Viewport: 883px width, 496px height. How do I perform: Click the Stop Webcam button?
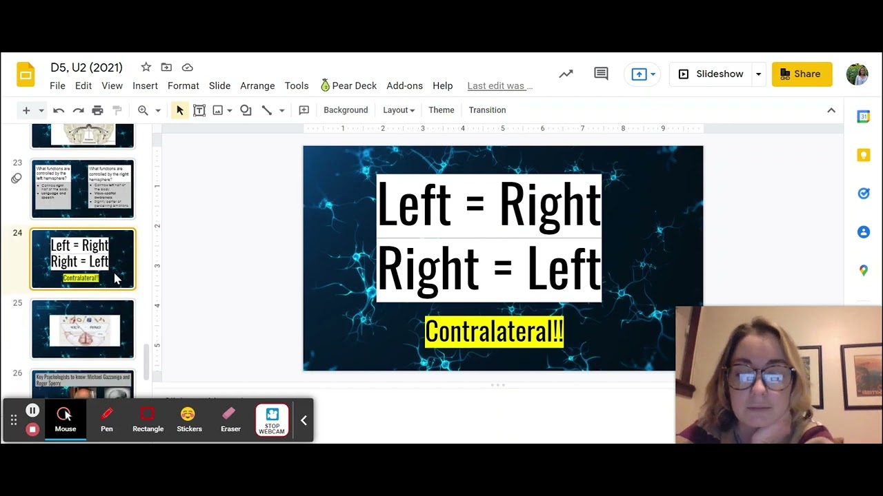[x=272, y=420]
